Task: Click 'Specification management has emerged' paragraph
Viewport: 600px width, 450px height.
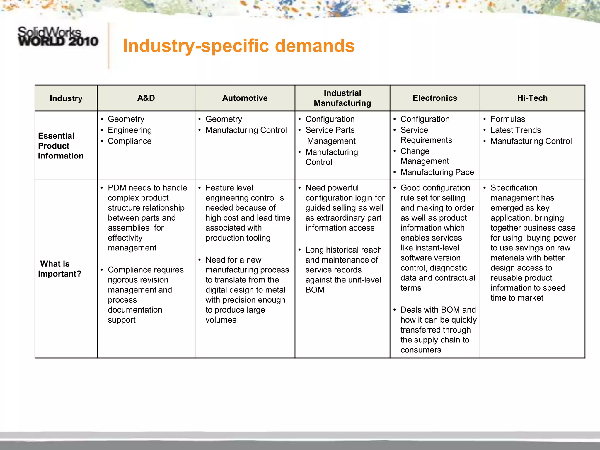Action: tap(533, 243)
